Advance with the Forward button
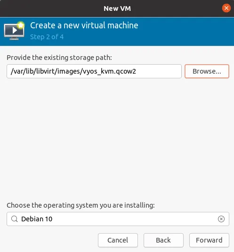Screen dimensions: 234x252 (209, 240)
